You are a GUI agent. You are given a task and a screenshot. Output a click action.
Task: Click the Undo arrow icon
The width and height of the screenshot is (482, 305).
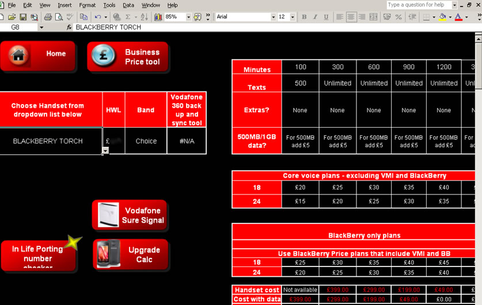click(x=98, y=17)
